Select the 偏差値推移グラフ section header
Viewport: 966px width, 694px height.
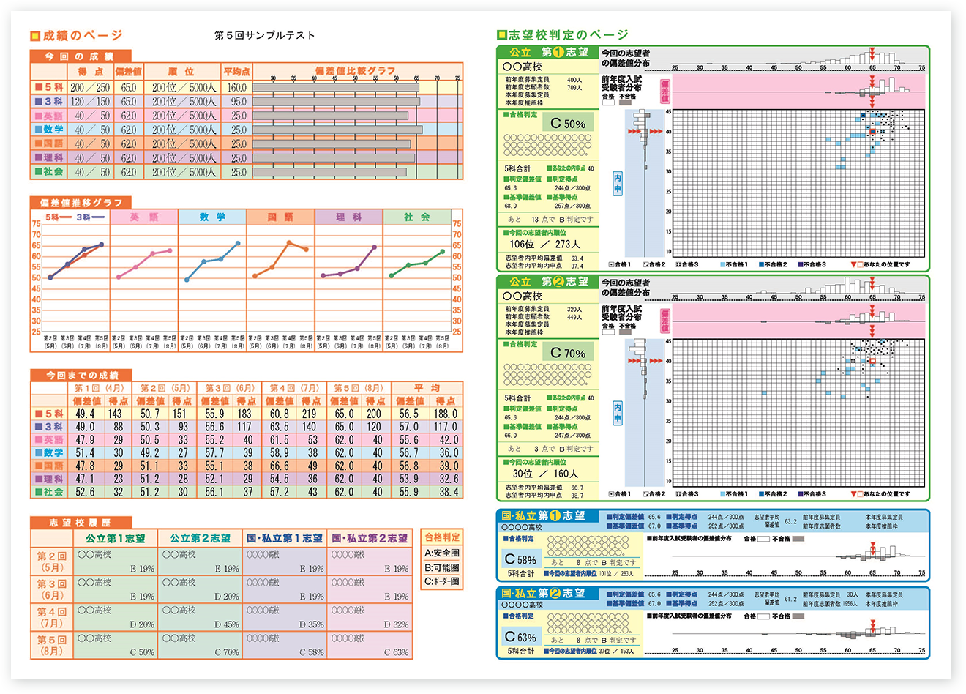(80, 202)
